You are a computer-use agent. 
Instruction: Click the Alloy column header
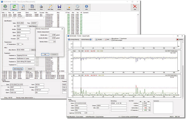pyautogui.click(x=47, y=12)
